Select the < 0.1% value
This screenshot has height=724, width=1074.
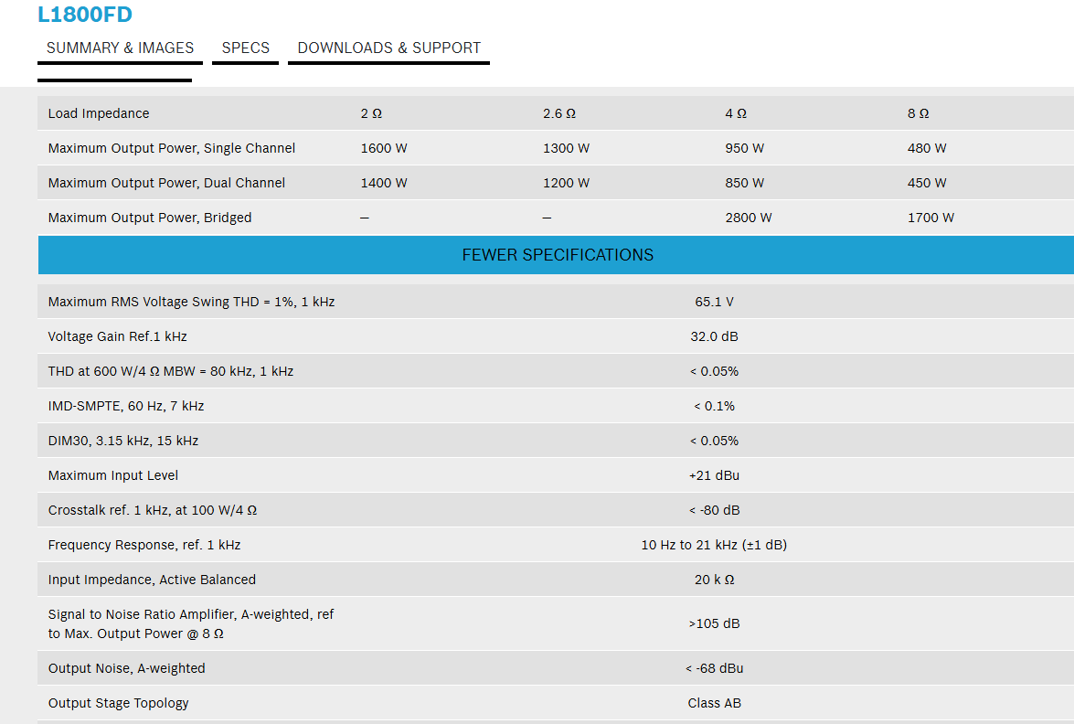pyautogui.click(x=714, y=406)
